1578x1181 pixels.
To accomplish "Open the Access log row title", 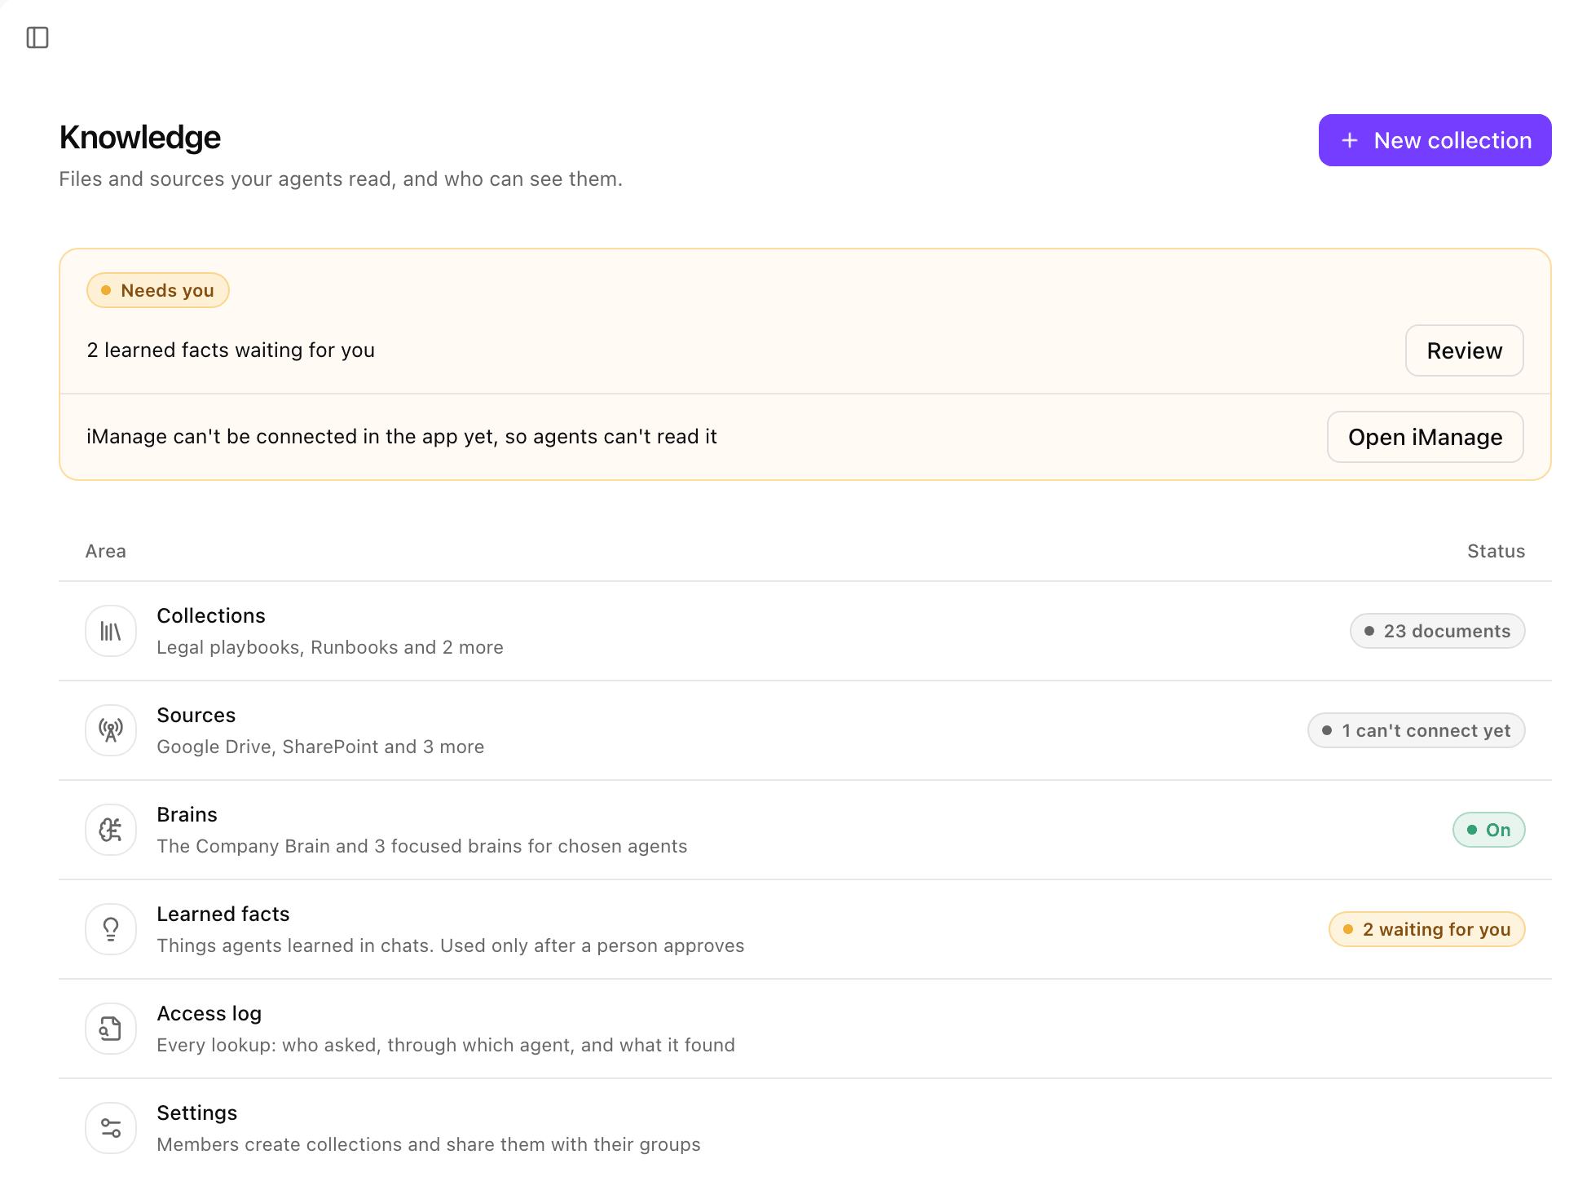I will point(209,1013).
